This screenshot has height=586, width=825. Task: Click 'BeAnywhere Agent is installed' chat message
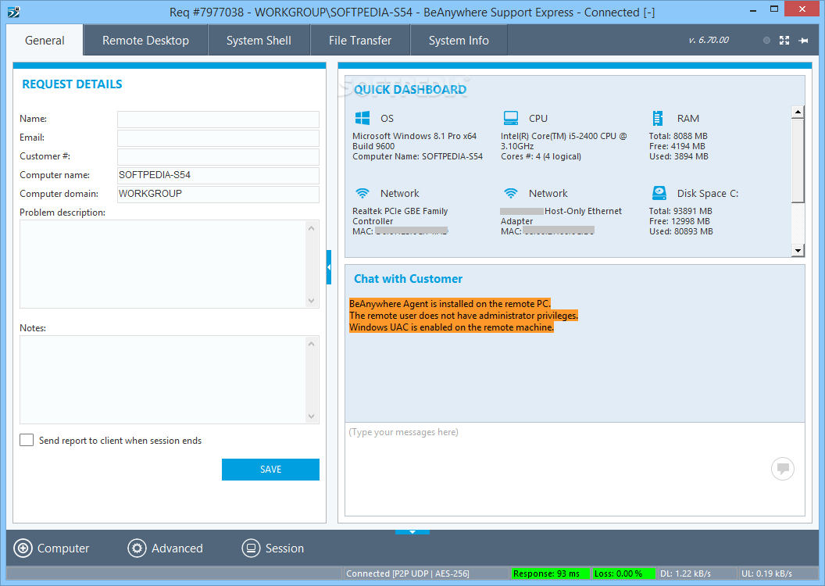(x=450, y=303)
